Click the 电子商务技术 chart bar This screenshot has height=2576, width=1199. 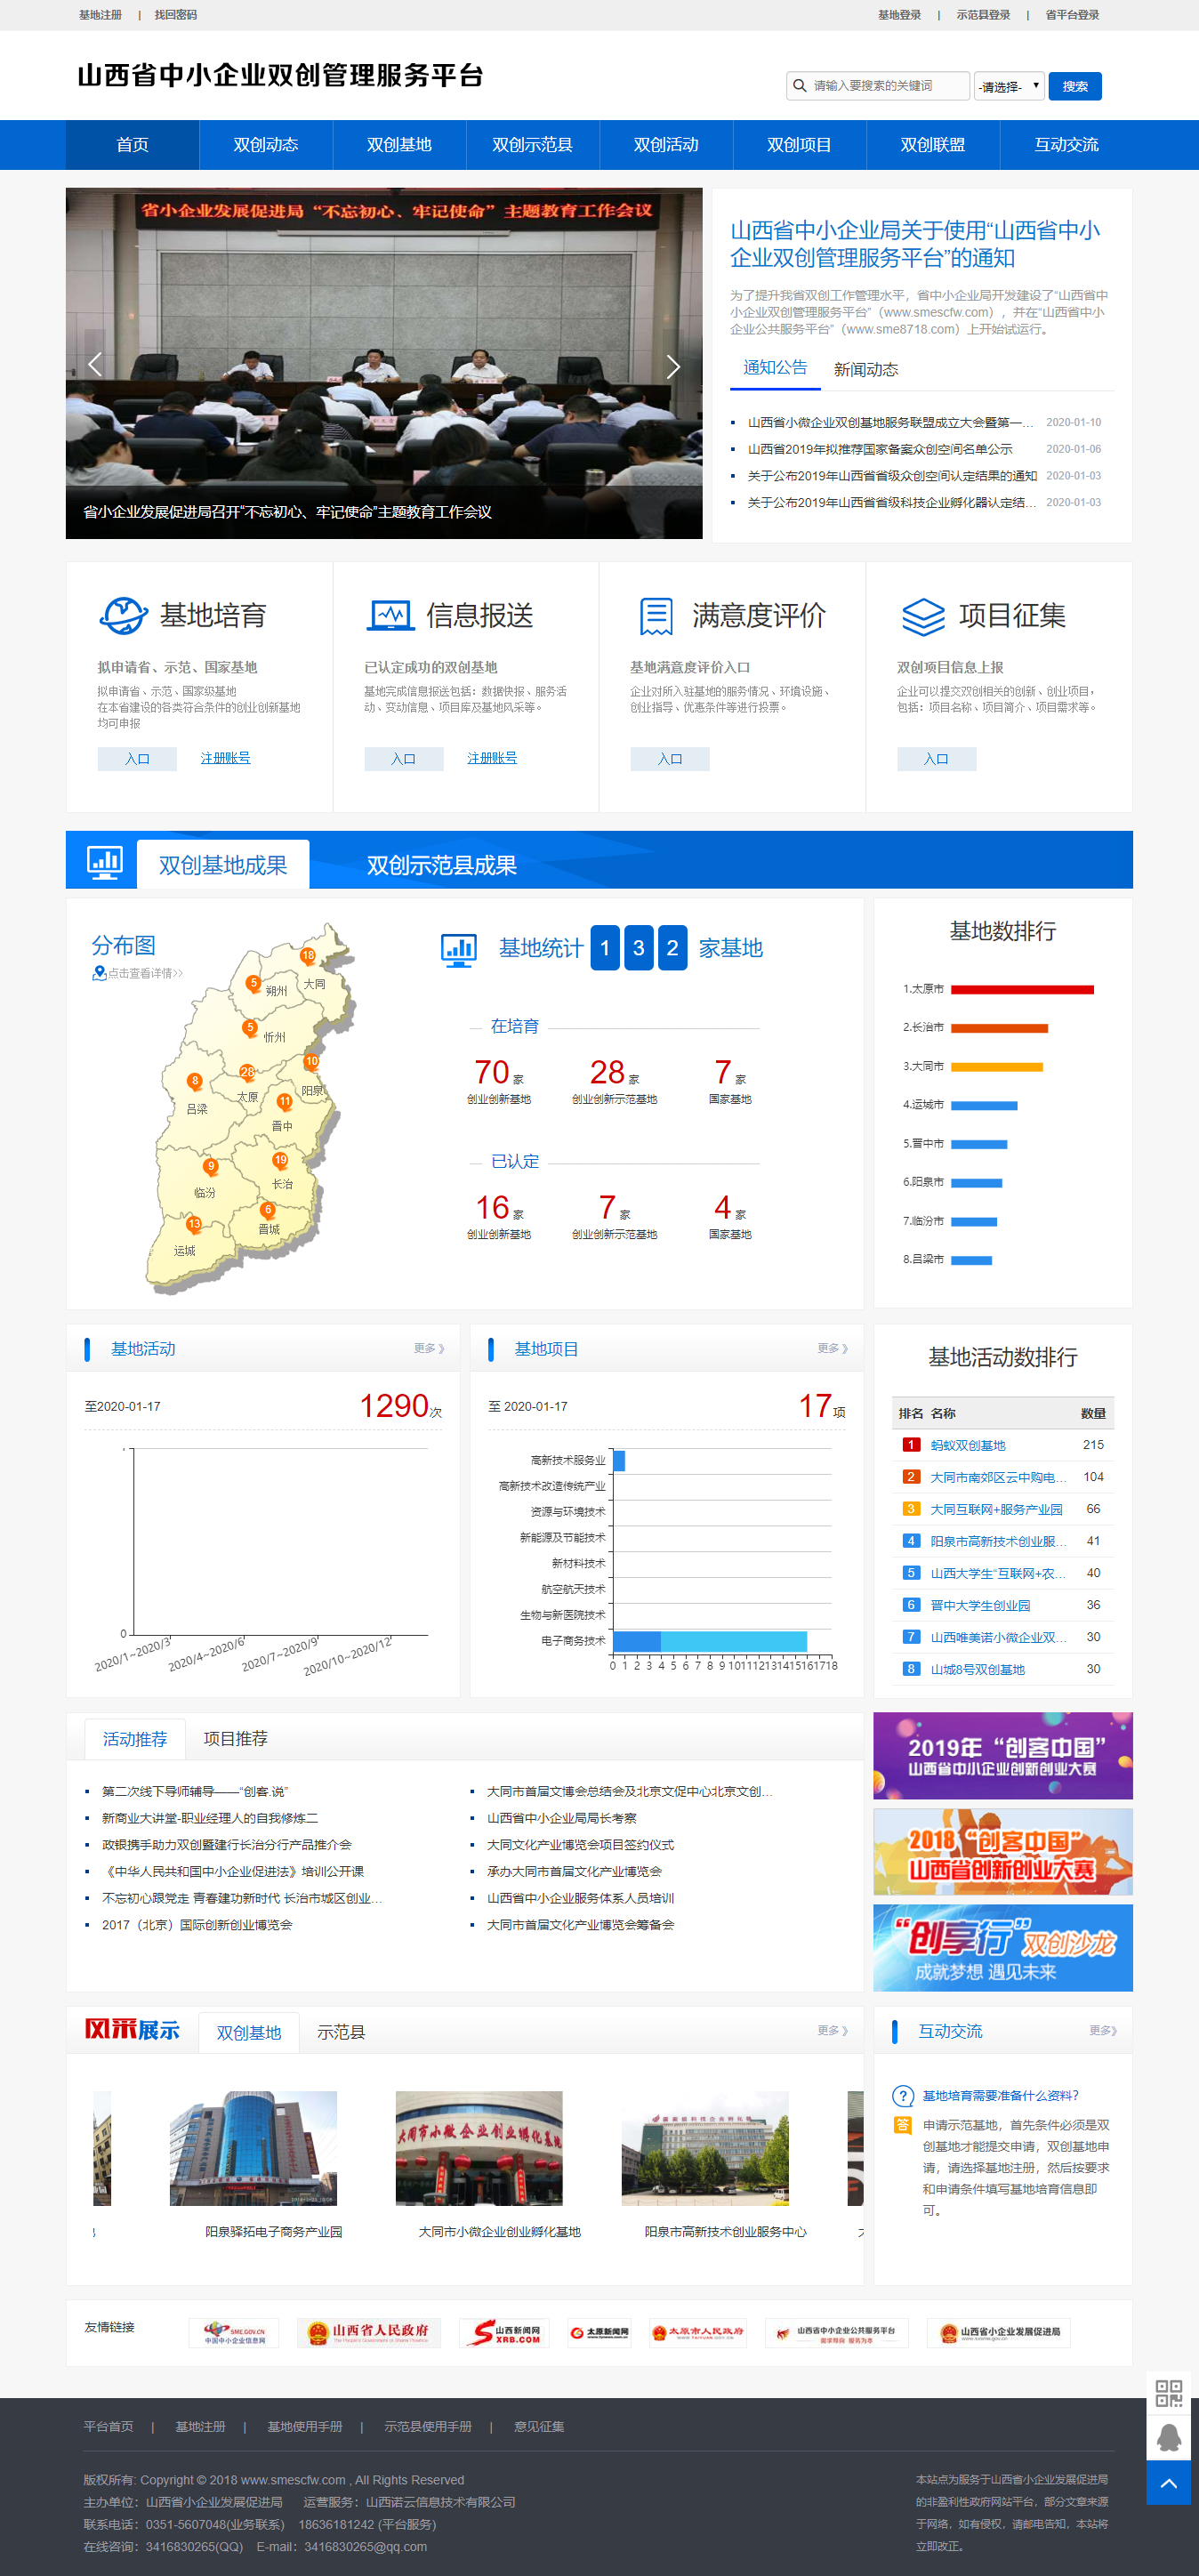click(710, 1641)
